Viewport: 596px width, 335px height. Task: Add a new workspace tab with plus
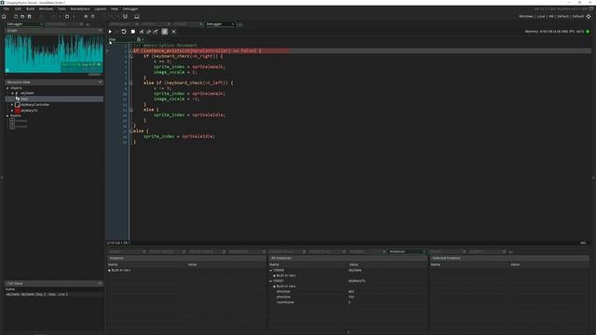pyautogui.click(x=240, y=24)
